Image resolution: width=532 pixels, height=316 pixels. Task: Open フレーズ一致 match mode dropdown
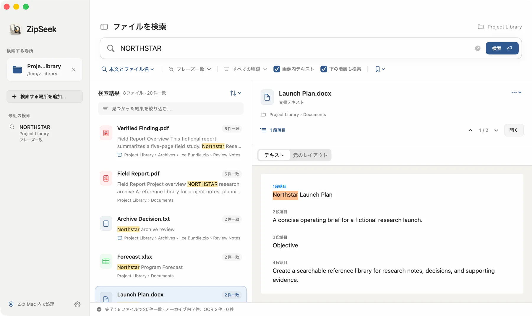tap(190, 69)
